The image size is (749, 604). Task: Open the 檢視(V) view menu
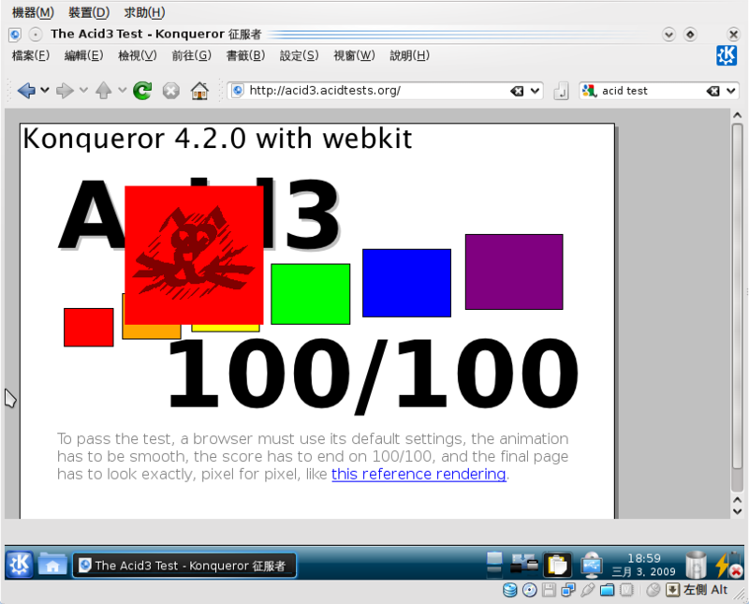point(137,56)
